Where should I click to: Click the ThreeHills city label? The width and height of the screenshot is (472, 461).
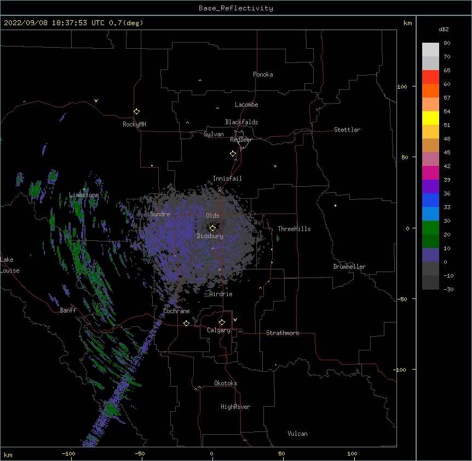click(x=294, y=229)
